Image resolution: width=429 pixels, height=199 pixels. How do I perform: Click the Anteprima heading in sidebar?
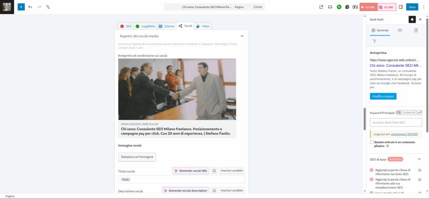click(x=378, y=53)
